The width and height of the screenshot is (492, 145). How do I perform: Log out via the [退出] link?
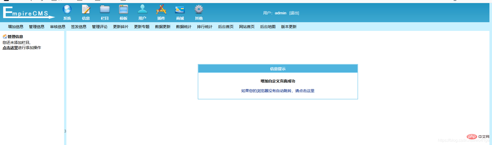point(294,13)
